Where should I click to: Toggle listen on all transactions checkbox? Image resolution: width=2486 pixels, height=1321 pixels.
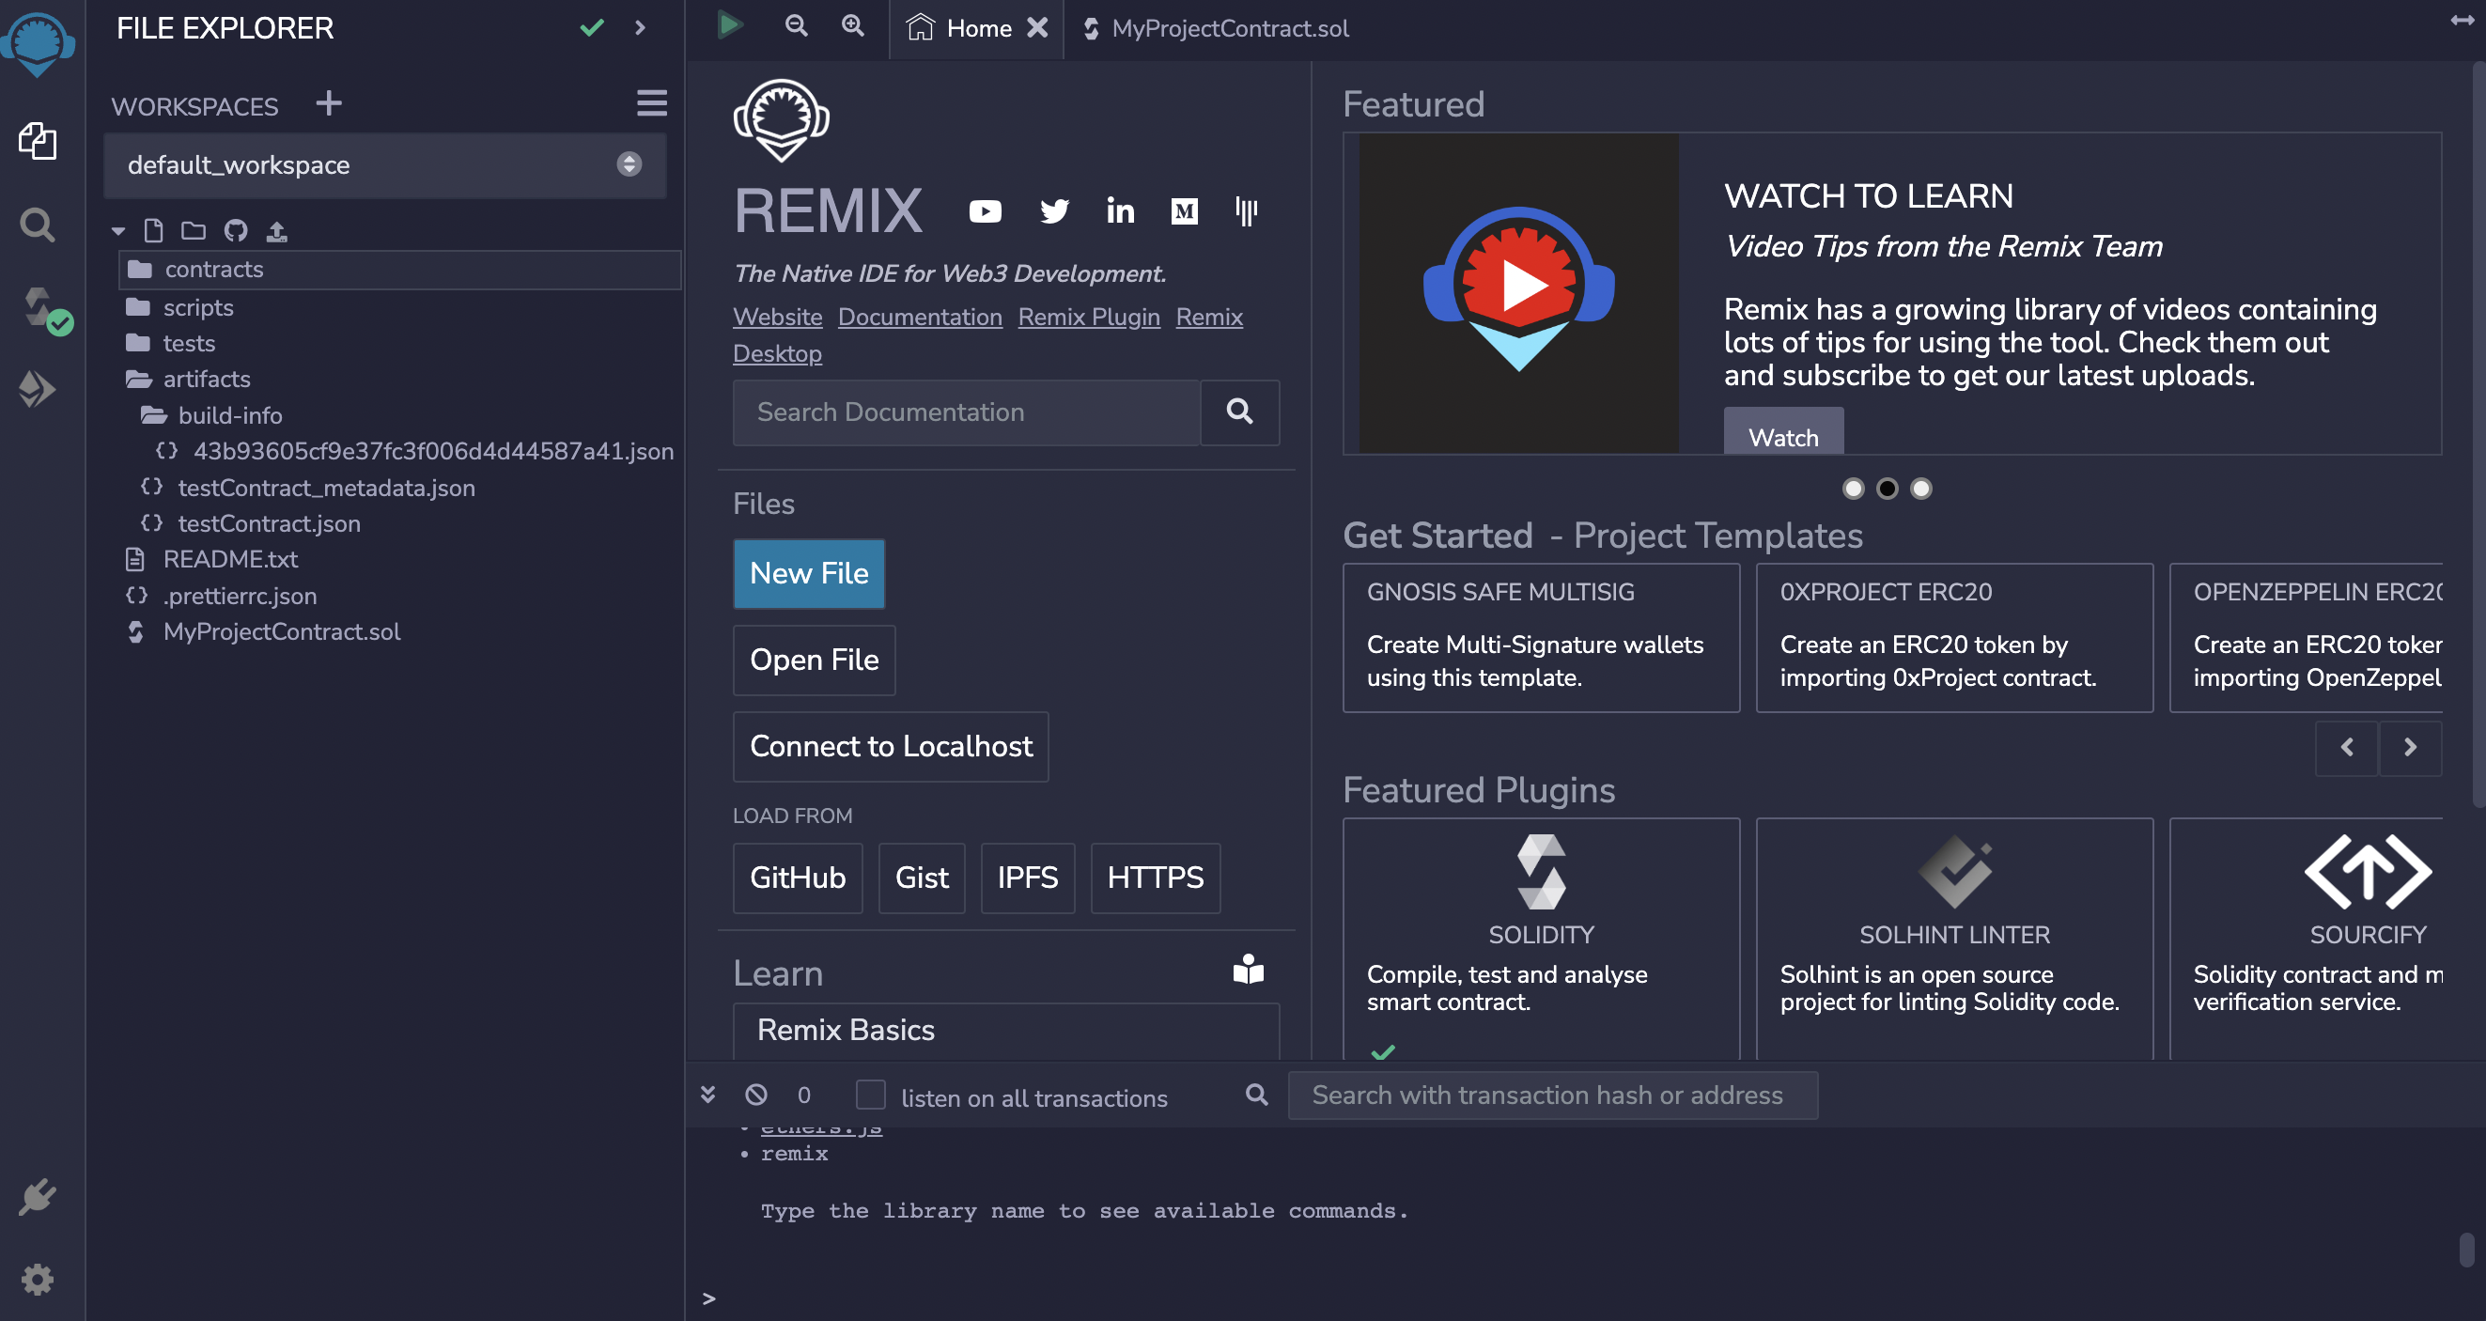tap(871, 1096)
